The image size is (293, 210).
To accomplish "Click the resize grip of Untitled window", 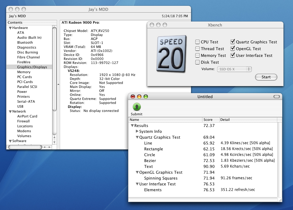I will coord(280,200).
